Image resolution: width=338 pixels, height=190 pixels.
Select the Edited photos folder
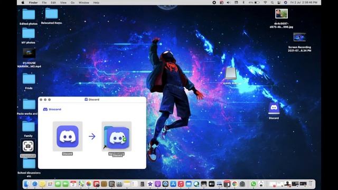pyautogui.click(x=29, y=15)
